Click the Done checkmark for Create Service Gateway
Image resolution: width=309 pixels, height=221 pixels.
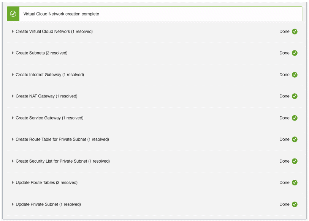tap(295, 118)
